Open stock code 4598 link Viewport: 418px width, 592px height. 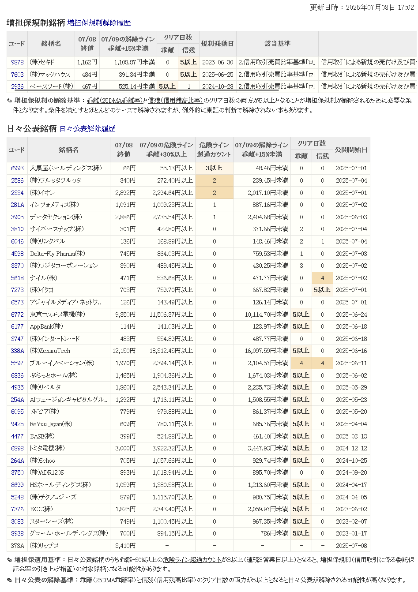(17, 254)
